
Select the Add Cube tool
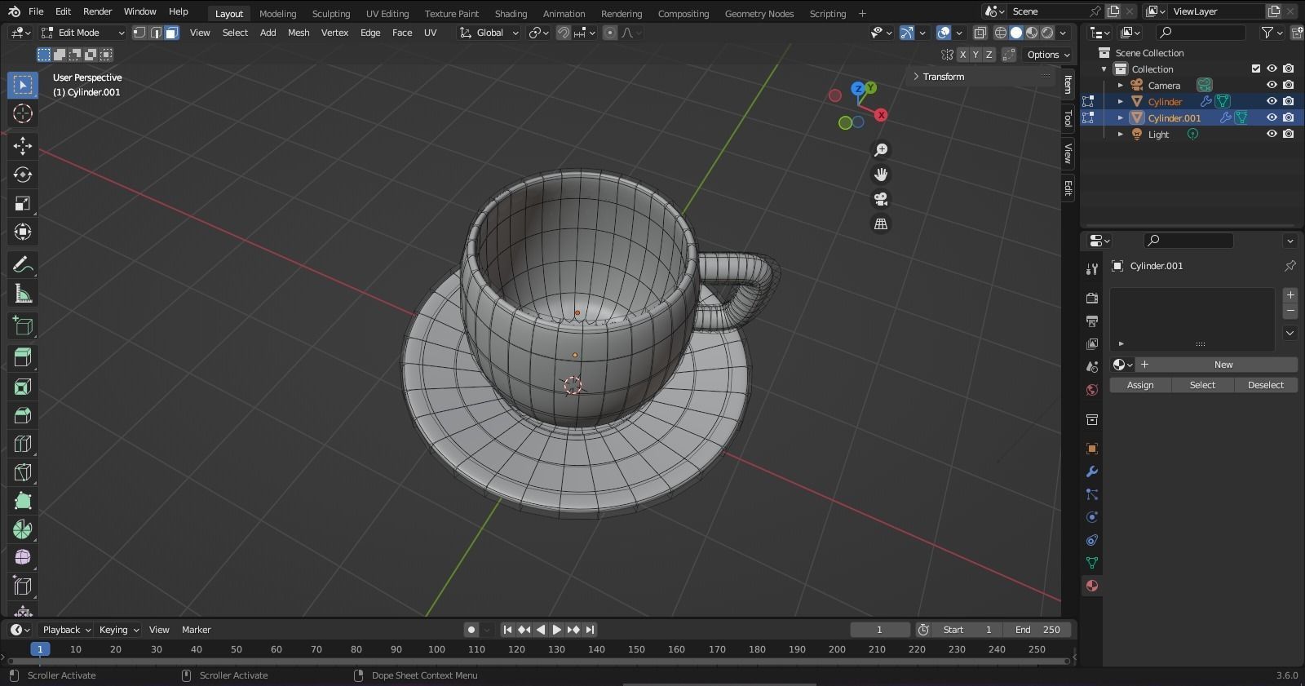pos(23,326)
